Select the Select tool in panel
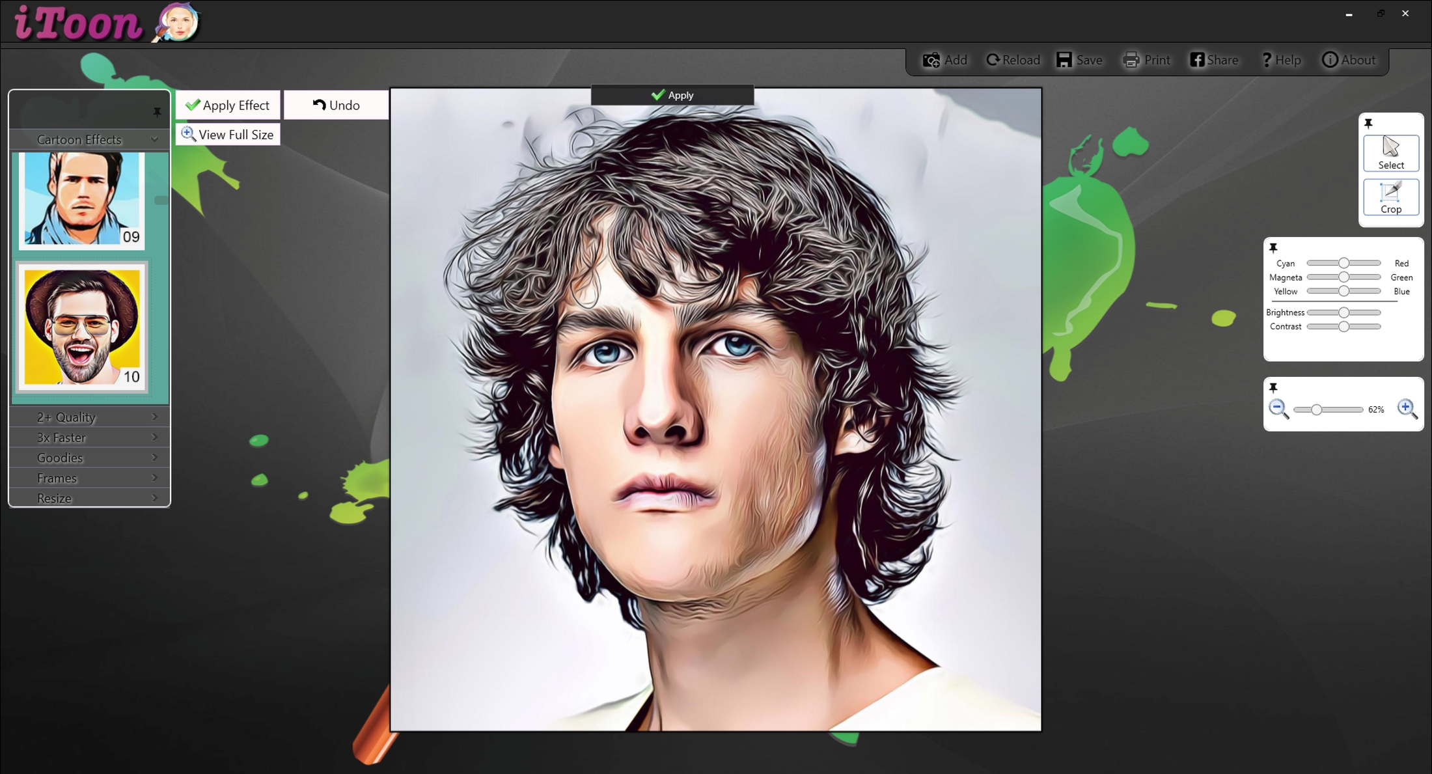The width and height of the screenshot is (1432, 774). (x=1391, y=154)
